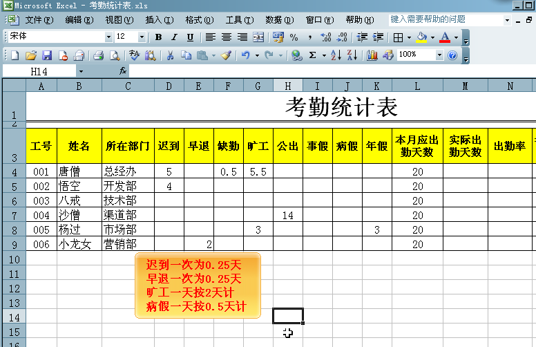Apply currency style format

pyautogui.click(x=278, y=37)
